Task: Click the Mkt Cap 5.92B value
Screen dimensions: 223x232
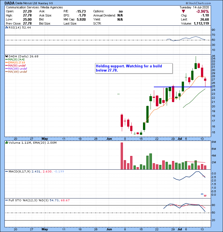Action: click(x=81, y=19)
